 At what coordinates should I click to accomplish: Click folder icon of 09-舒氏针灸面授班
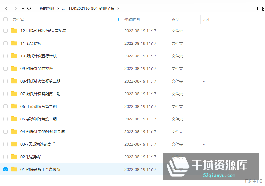click(x=14, y=68)
